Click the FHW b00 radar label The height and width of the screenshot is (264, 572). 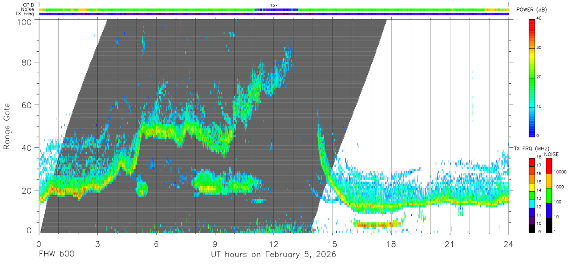(x=56, y=255)
